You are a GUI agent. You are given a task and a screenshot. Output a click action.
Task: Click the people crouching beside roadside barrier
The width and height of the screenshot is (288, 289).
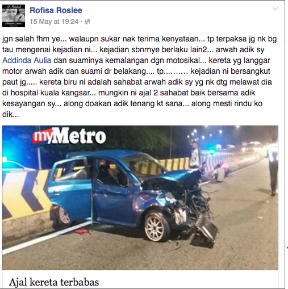click(216, 173)
